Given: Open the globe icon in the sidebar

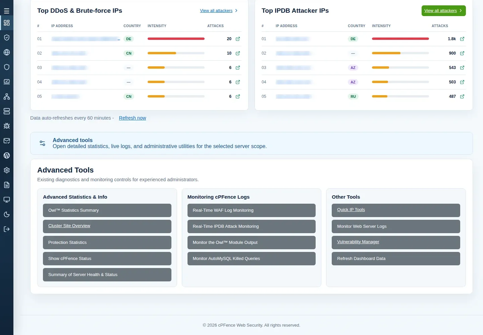Looking at the screenshot, I should [x=6, y=52].
